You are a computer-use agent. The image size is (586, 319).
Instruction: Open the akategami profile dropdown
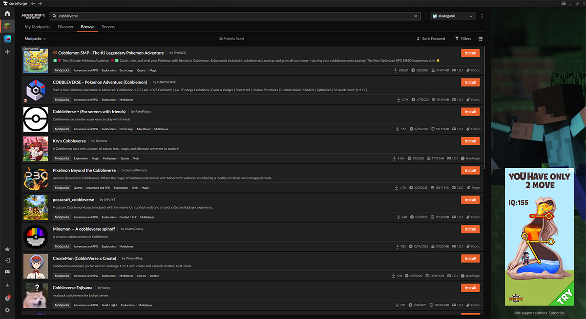coord(453,16)
